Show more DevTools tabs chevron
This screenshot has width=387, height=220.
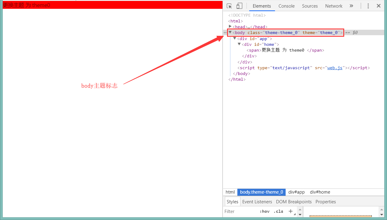click(351, 6)
